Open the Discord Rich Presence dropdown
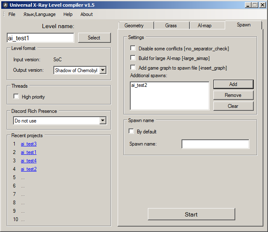 (x=103, y=121)
